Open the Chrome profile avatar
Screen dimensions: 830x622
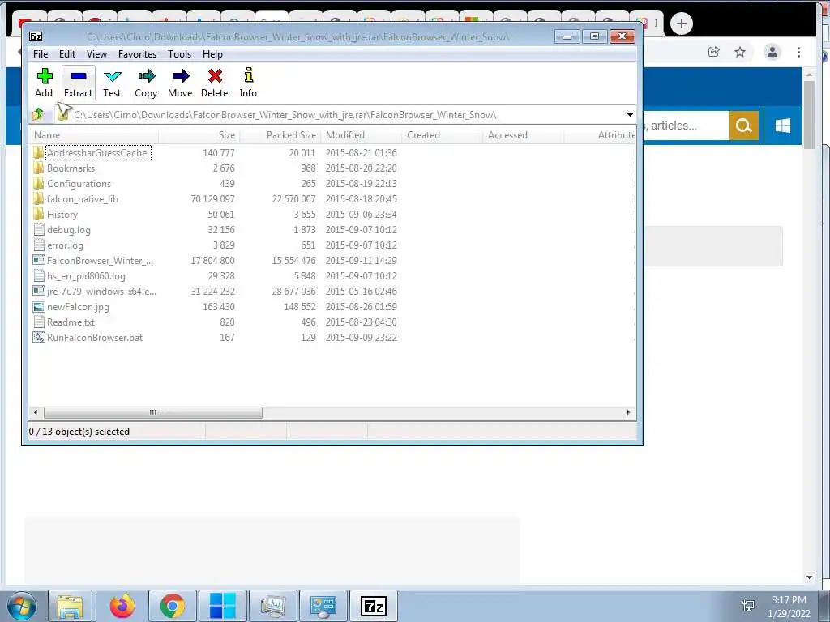point(772,52)
